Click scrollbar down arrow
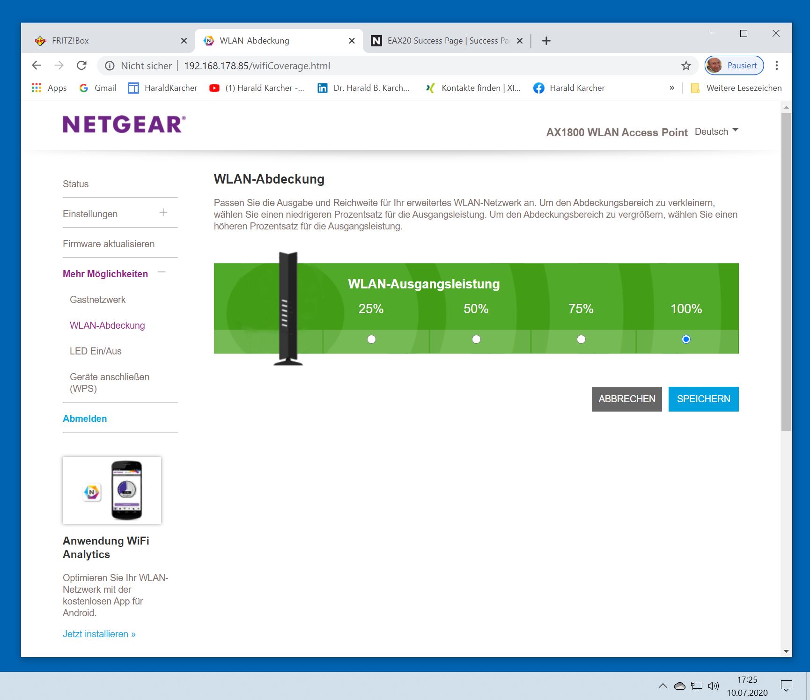Viewport: 810px width, 700px height. click(x=786, y=651)
